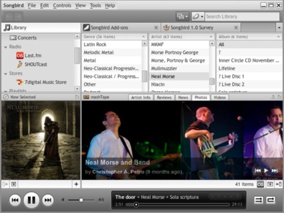Toggle shuffle mode on or off

(258, 200)
